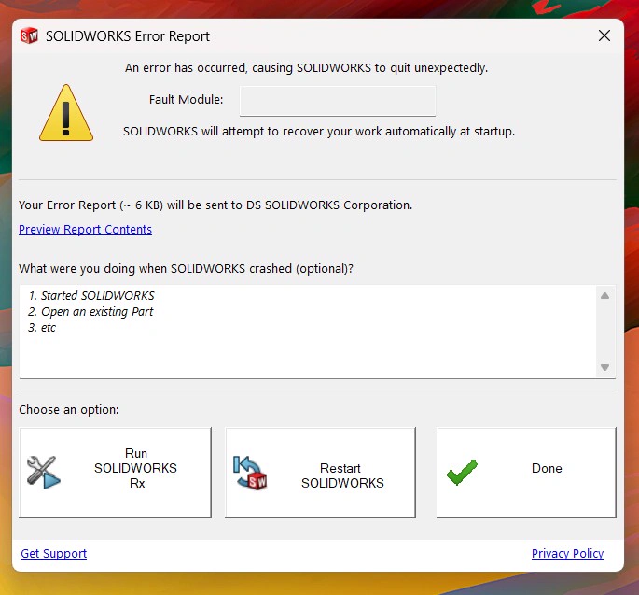Screen dimensions: 639x595
Task: Click the "SOLIDWORKS Error Report" window title
Action: (x=128, y=36)
